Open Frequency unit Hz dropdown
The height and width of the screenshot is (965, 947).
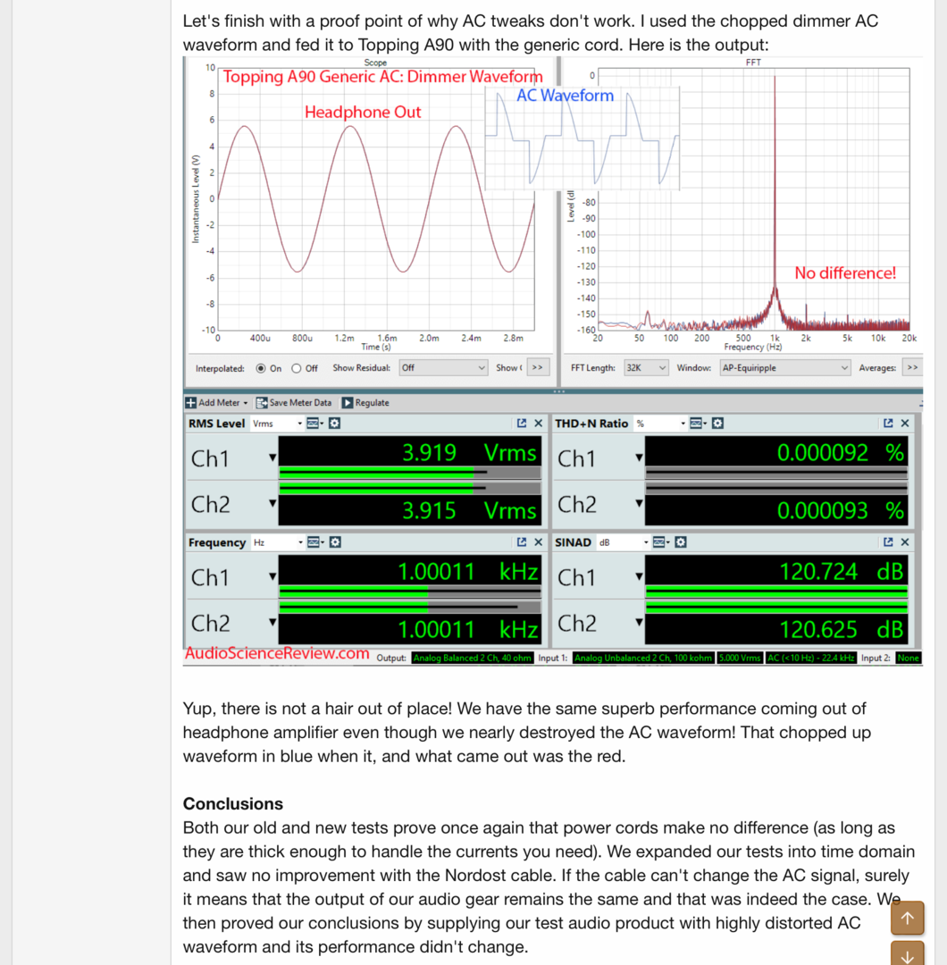278,542
